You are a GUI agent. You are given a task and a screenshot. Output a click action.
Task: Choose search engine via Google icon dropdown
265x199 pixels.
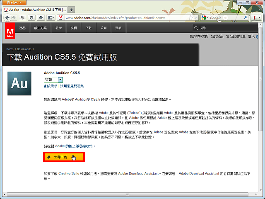point(205,17)
